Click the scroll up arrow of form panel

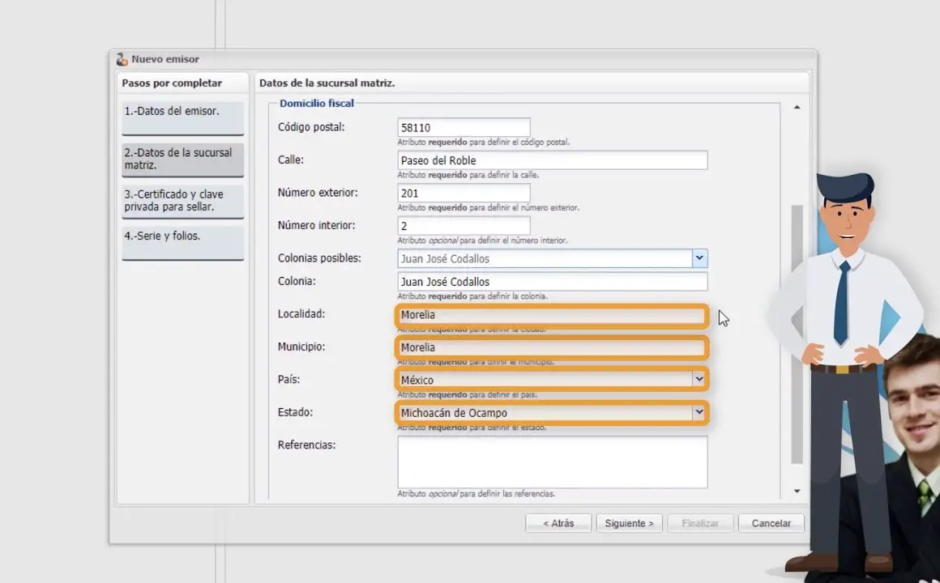pos(797,108)
